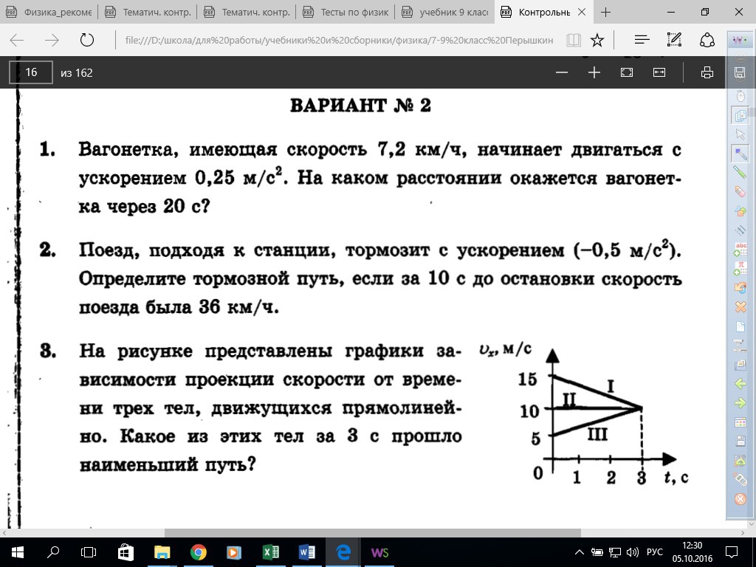
Task: Toggle Edge reading view book icon
Action: (573, 40)
